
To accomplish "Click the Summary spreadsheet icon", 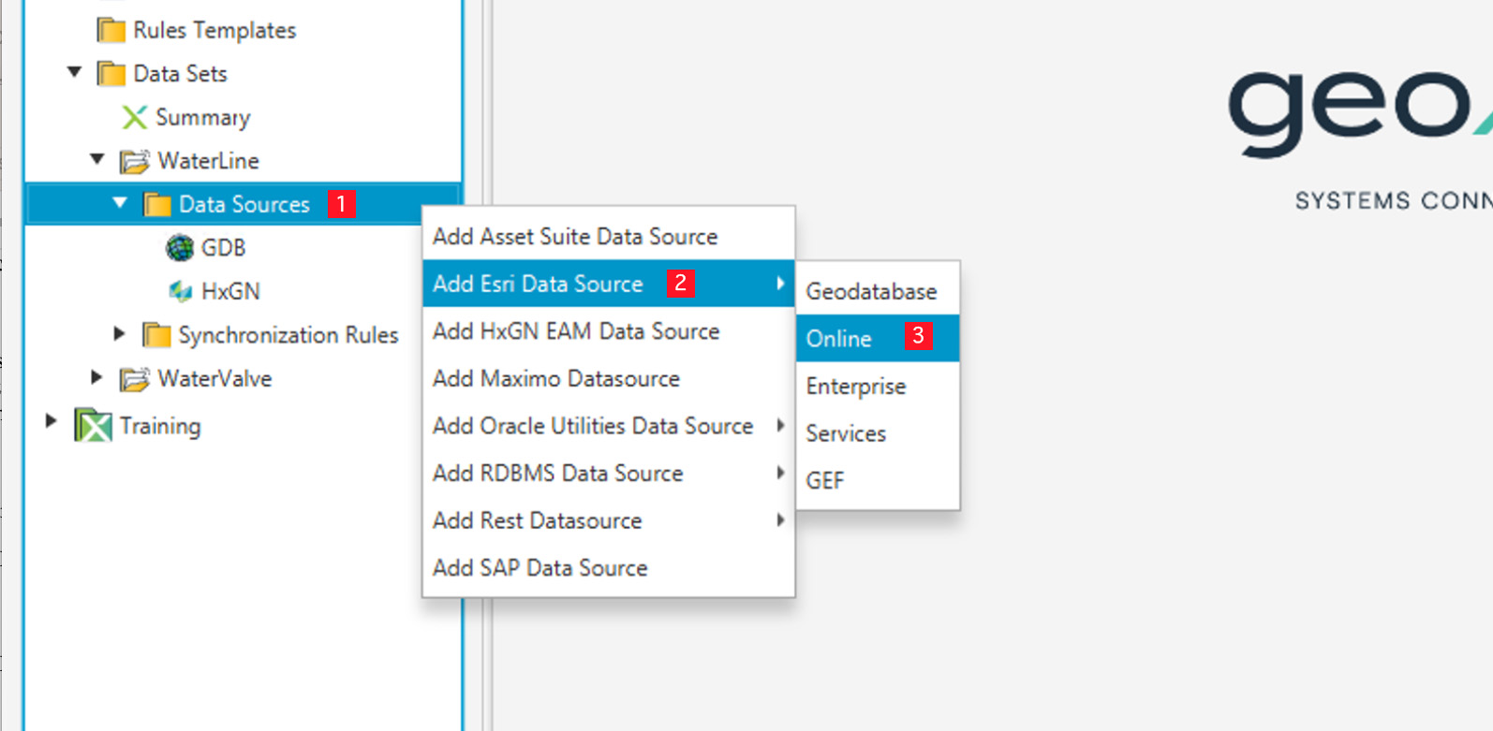I will [134, 117].
